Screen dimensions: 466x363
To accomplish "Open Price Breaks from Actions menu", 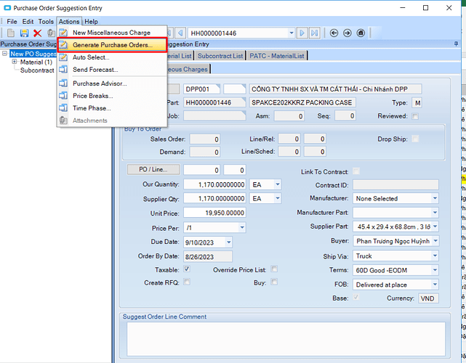I will [113, 96].
